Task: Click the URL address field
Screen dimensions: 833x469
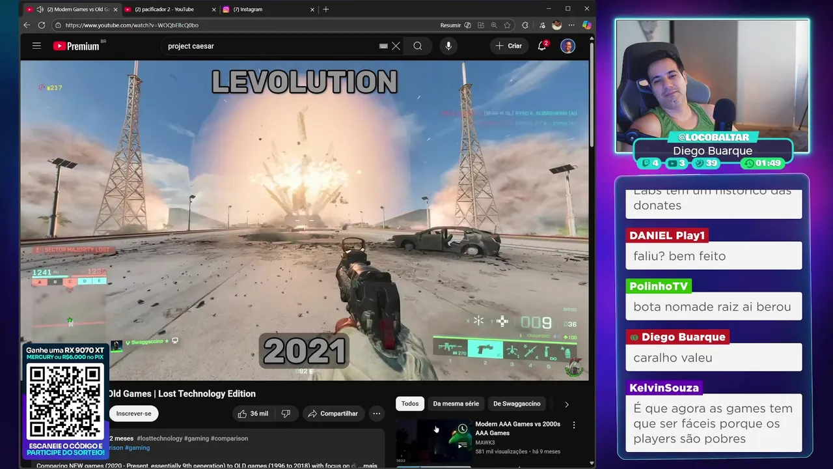Action: (247, 25)
